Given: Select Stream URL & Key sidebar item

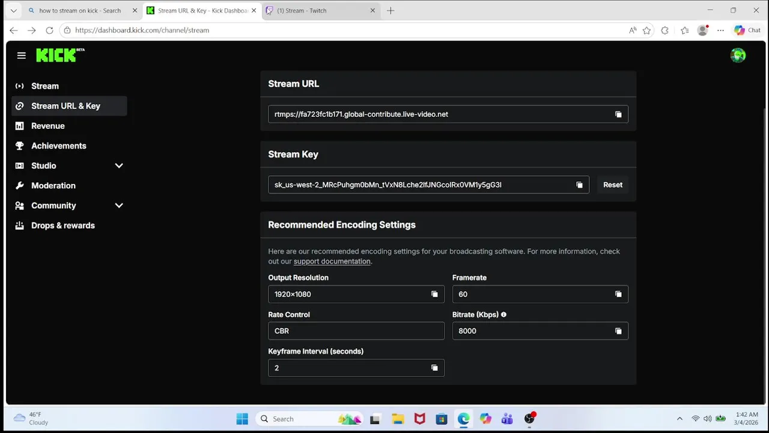Looking at the screenshot, I should pyautogui.click(x=69, y=106).
